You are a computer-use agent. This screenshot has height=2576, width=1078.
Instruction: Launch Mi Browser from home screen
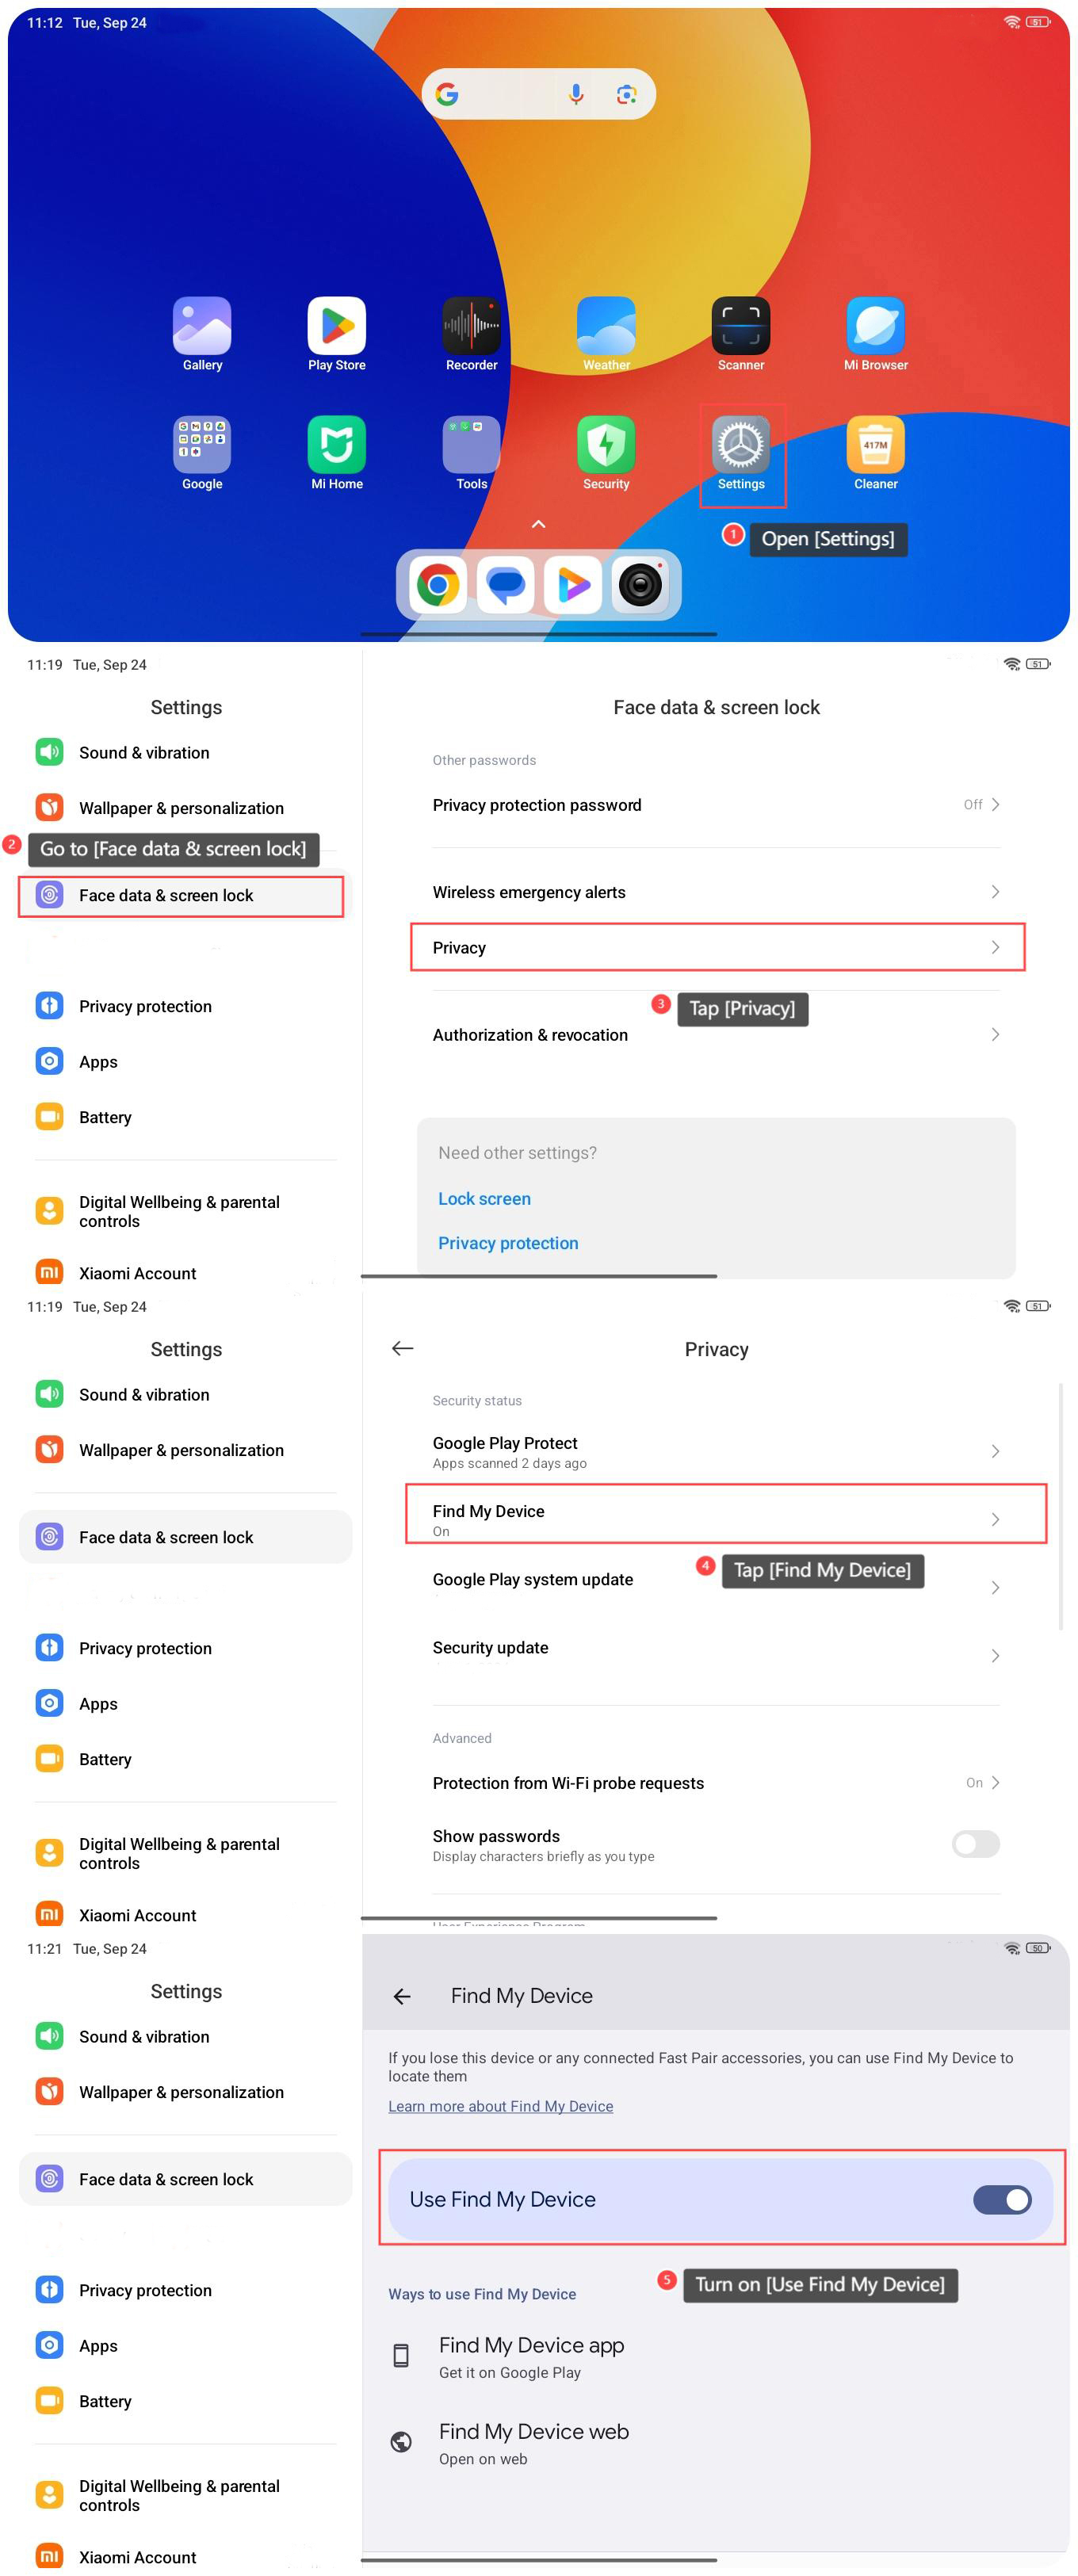pyautogui.click(x=875, y=326)
